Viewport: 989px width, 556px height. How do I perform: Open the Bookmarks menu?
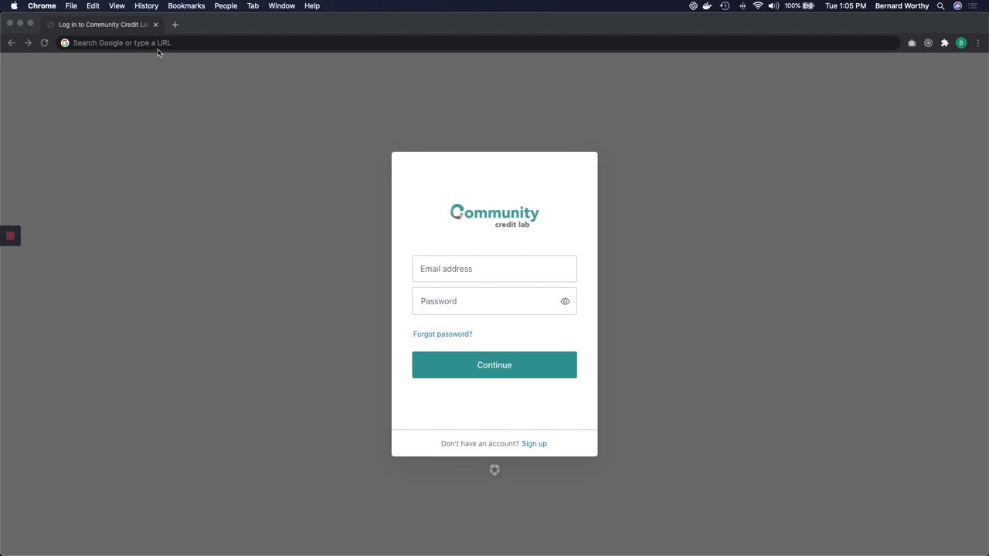[186, 6]
